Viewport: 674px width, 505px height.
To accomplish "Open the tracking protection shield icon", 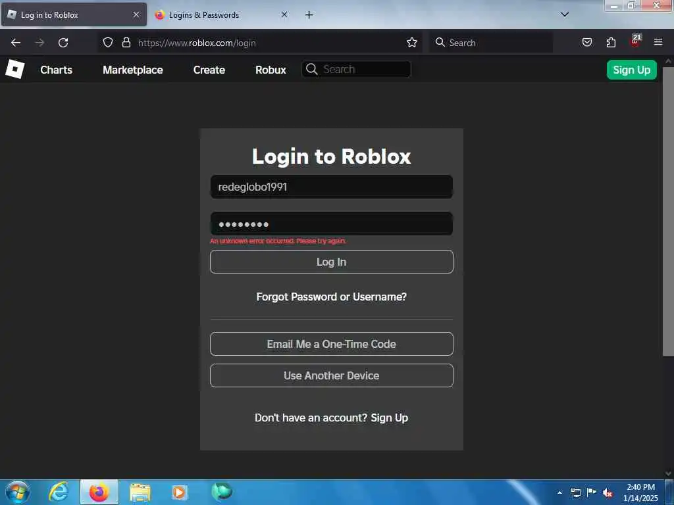I will click(x=108, y=42).
